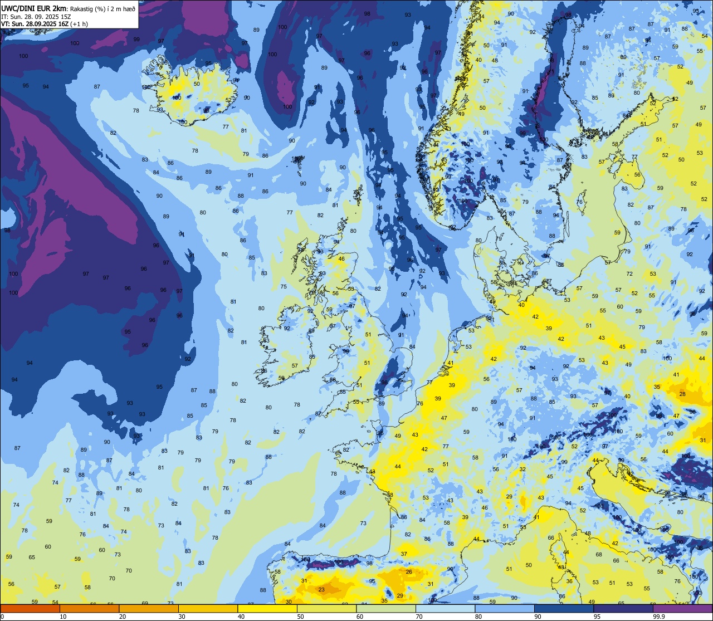The height and width of the screenshot is (621, 713).
Task: Click the Rakastig (%) í 2 m hæð label
Action: coord(102,8)
